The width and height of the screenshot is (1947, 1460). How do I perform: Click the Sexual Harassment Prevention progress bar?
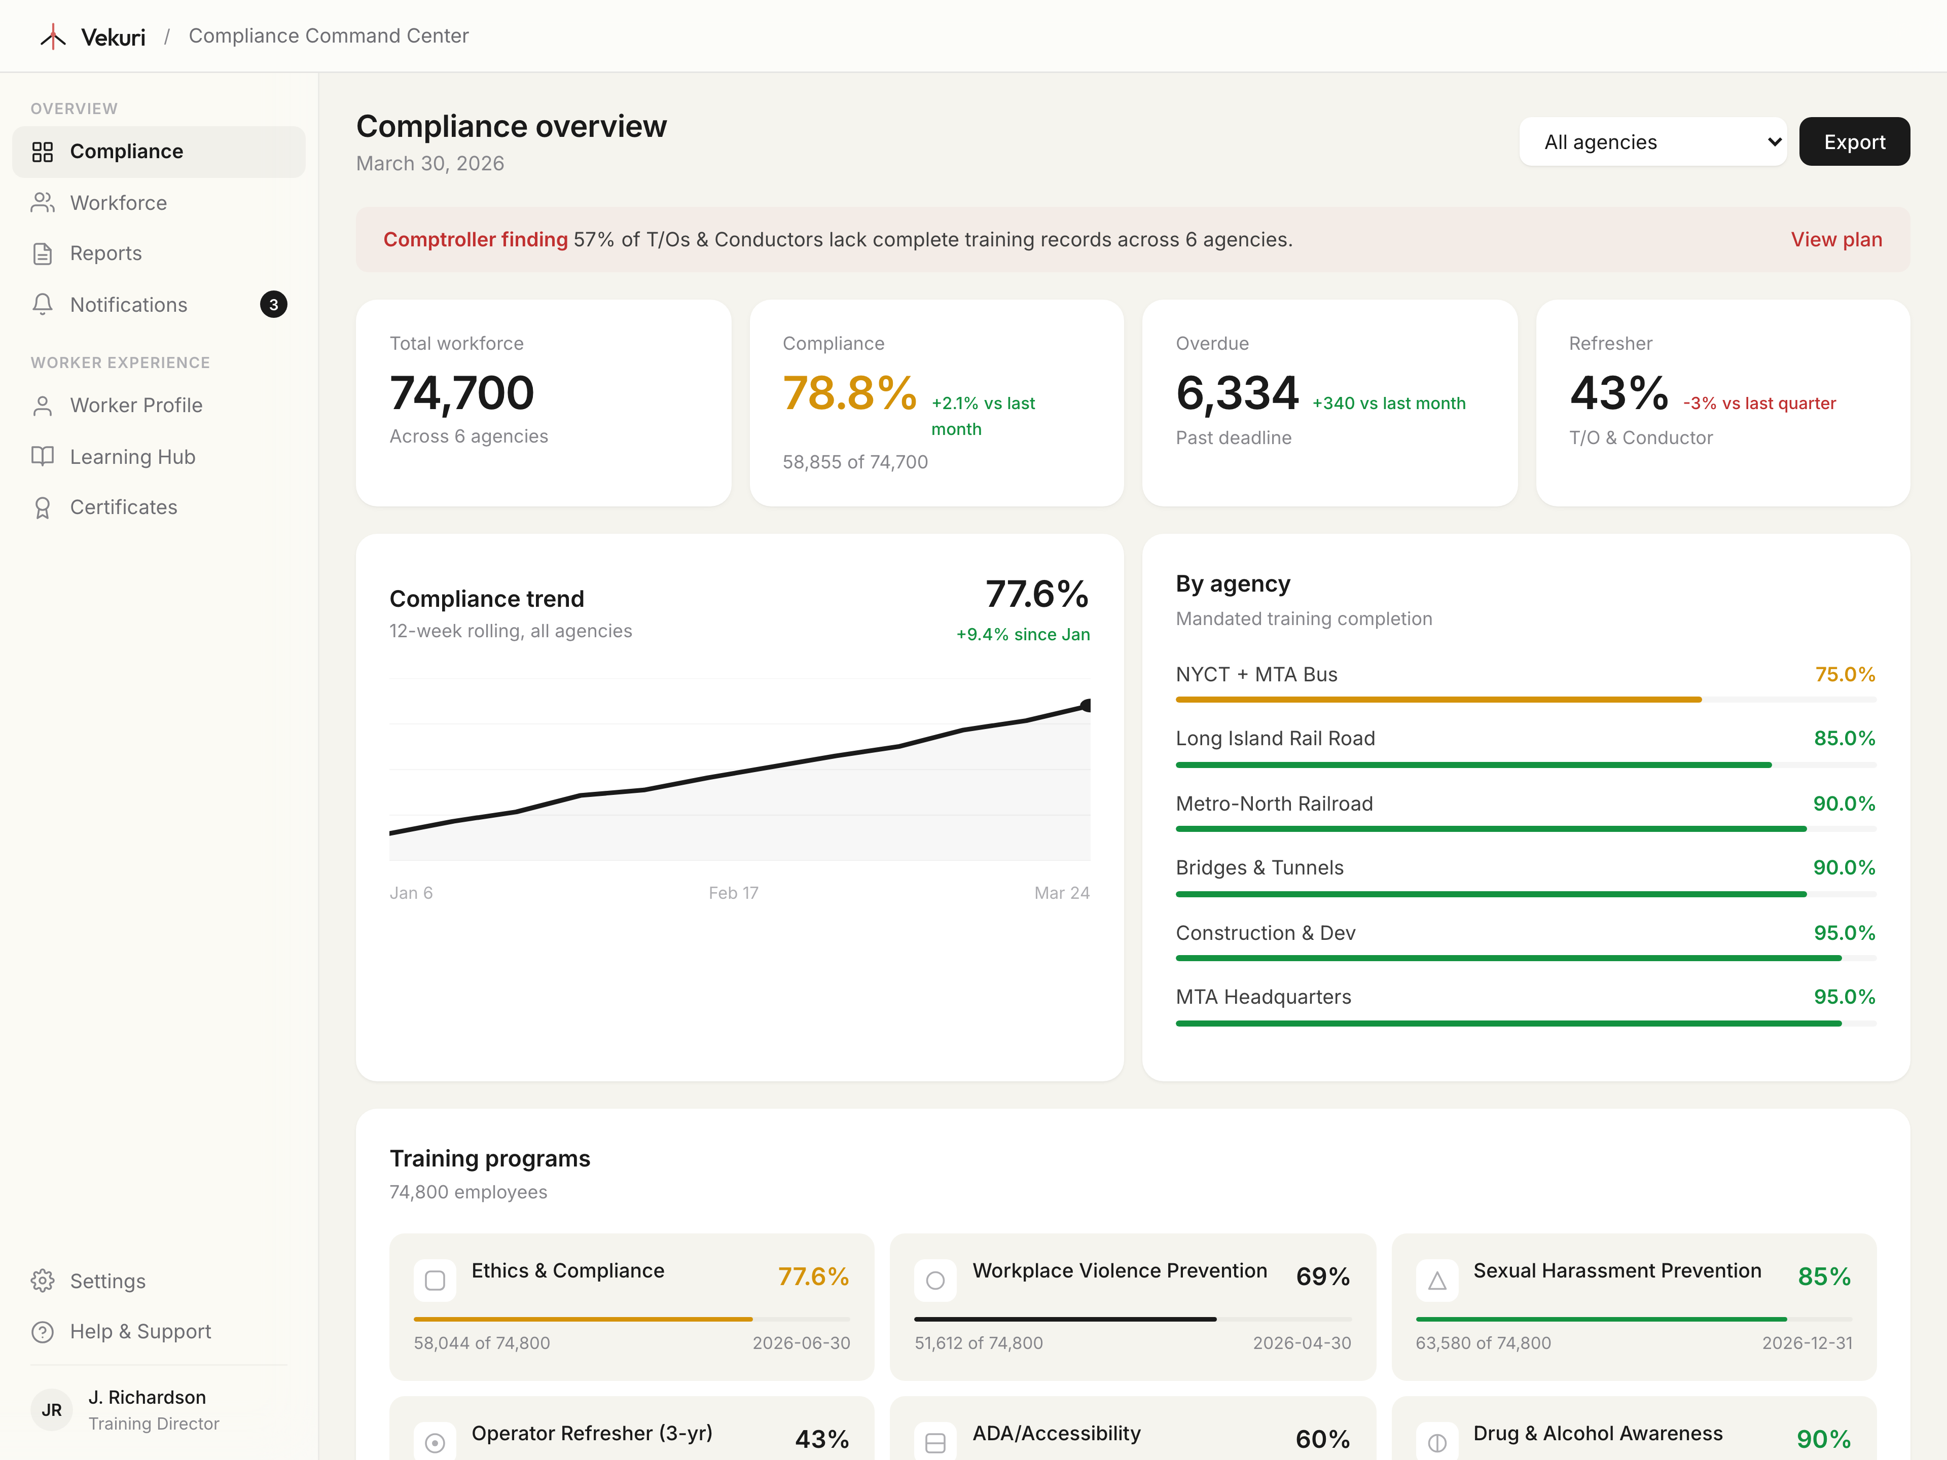coord(1634,1319)
